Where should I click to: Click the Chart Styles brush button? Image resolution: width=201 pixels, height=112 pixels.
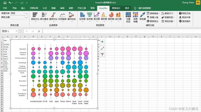coord(102,48)
